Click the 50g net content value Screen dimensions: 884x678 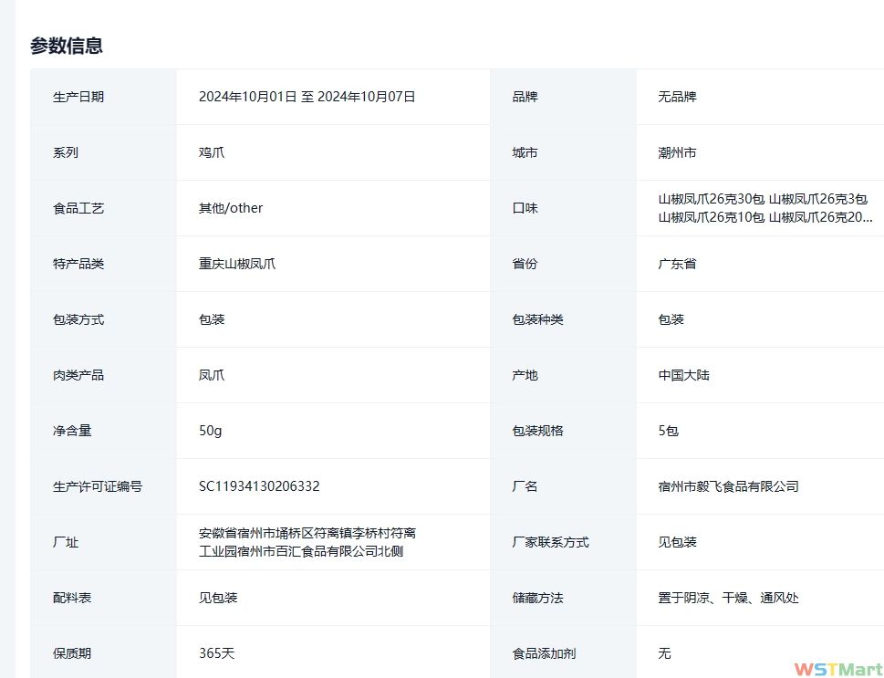coord(211,431)
